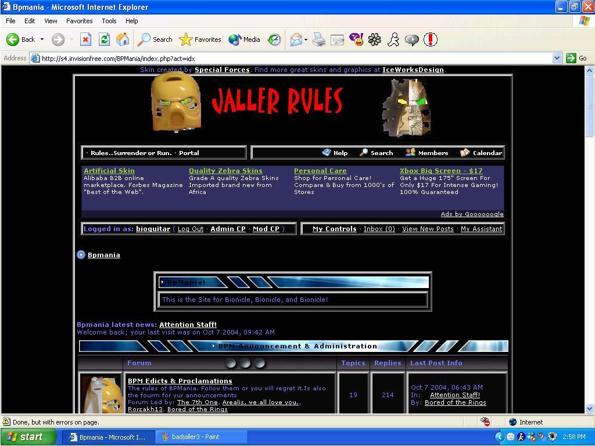Viewport: 595px width, 446px height.
Task: Open the Mod CP link
Action: [x=266, y=229]
